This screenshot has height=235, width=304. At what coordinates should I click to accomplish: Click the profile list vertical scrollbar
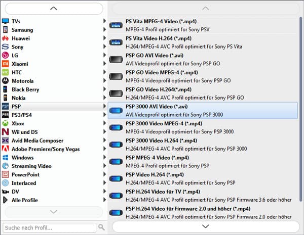[x=301, y=109]
